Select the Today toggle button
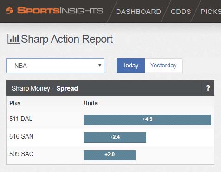Image resolution: width=221 pixels, height=172 pixels. [130, 66]
